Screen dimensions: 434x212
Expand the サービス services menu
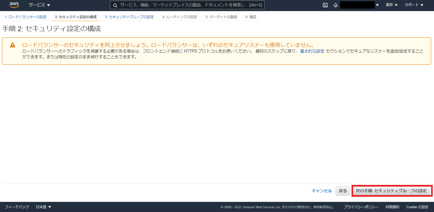pyautogui.click(x=39, y=5)
